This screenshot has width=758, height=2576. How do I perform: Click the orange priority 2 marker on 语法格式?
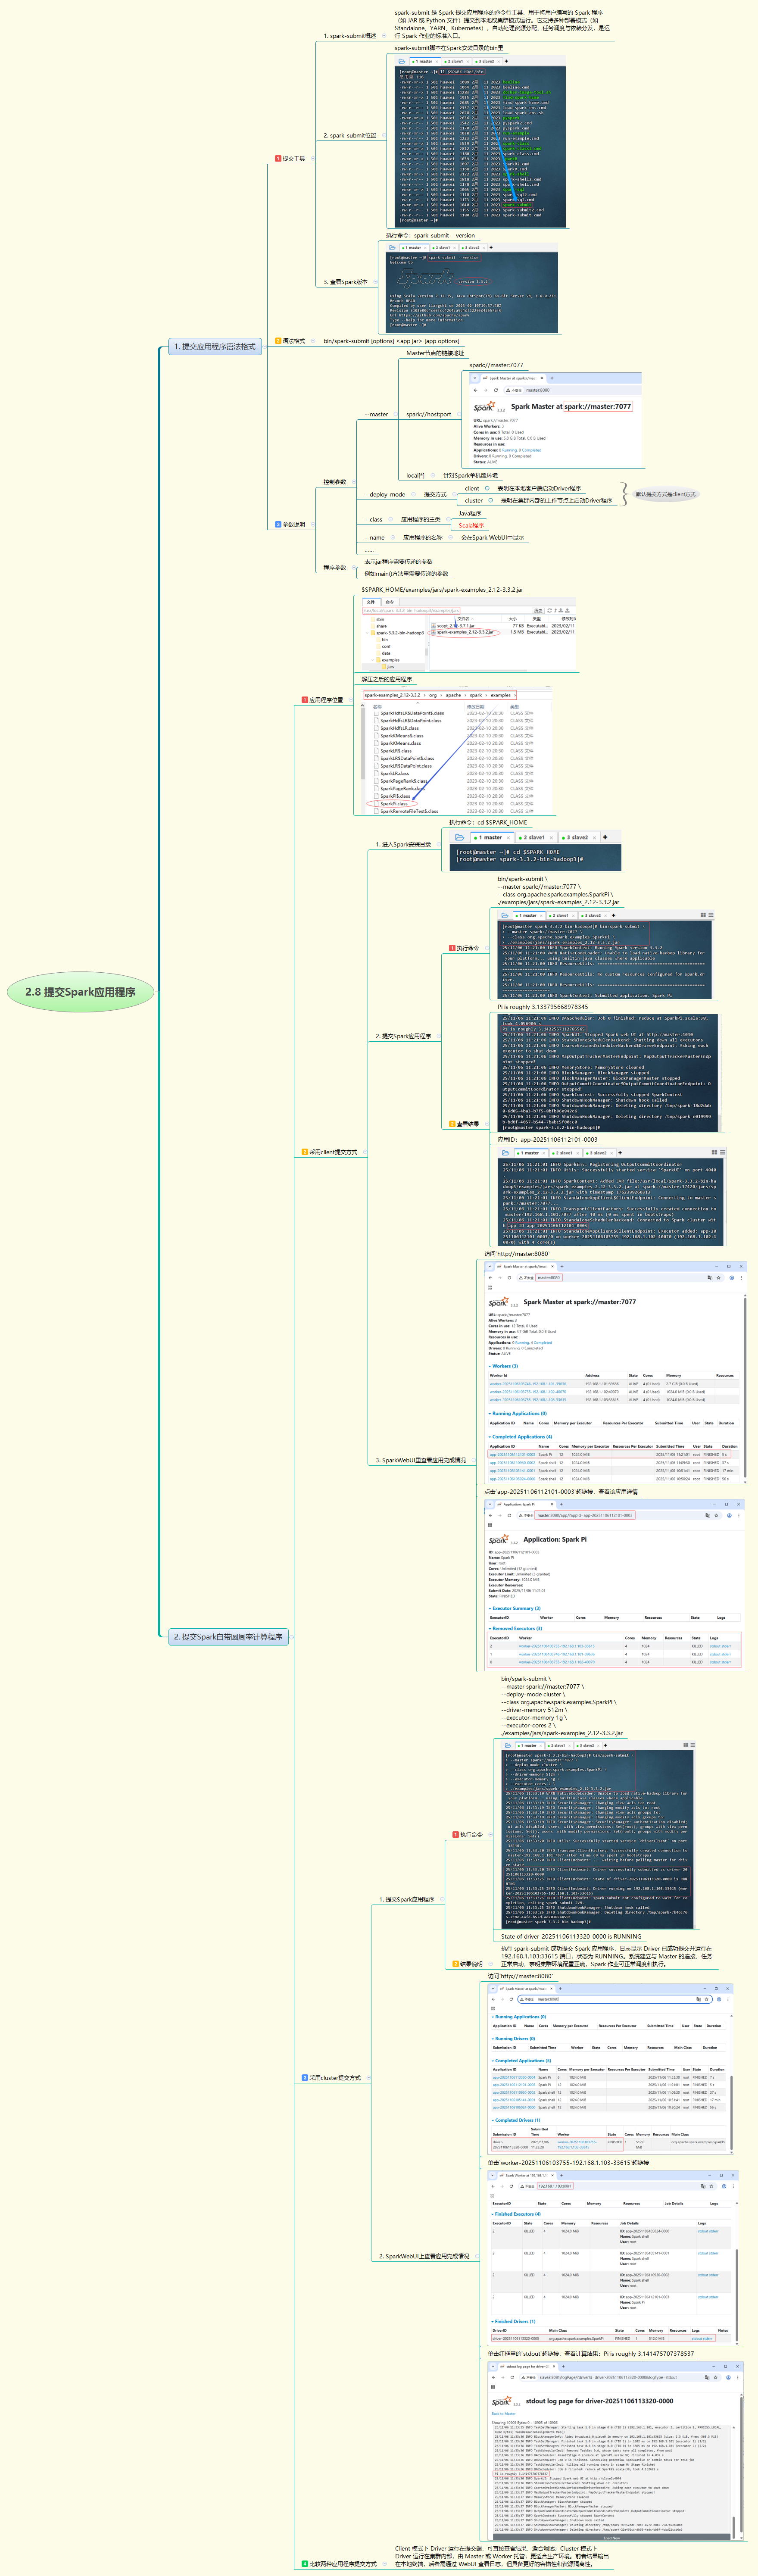[278, 341]
